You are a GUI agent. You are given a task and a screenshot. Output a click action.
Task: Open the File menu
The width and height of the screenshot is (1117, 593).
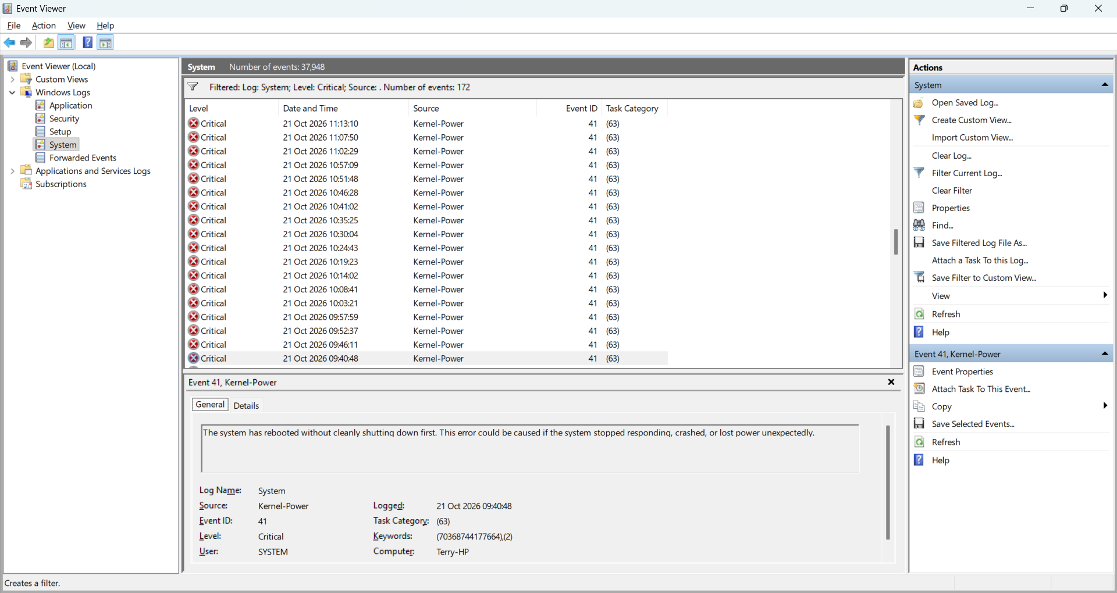point(14,26)
